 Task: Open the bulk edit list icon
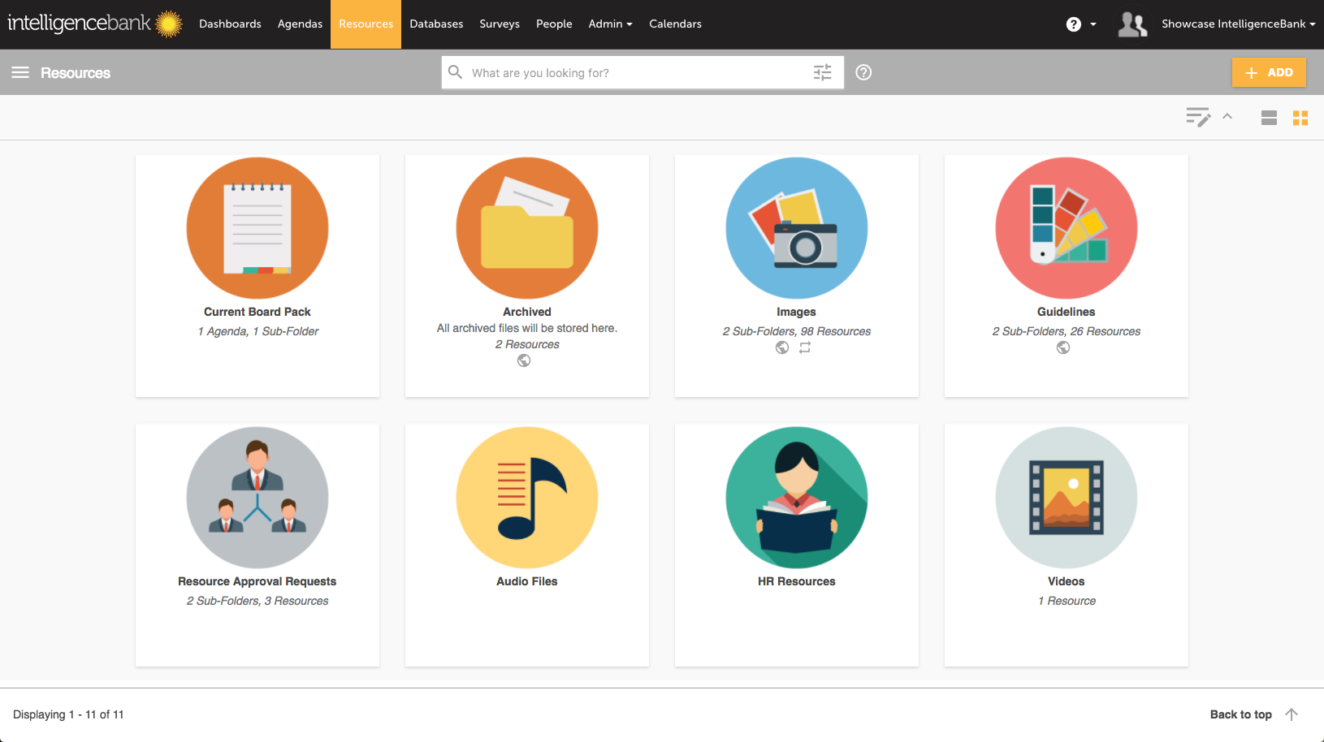click(x=1198, y=117)
